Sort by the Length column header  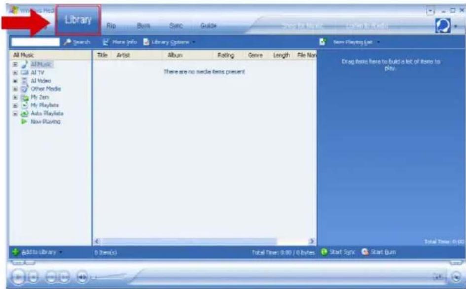point(281,55)
